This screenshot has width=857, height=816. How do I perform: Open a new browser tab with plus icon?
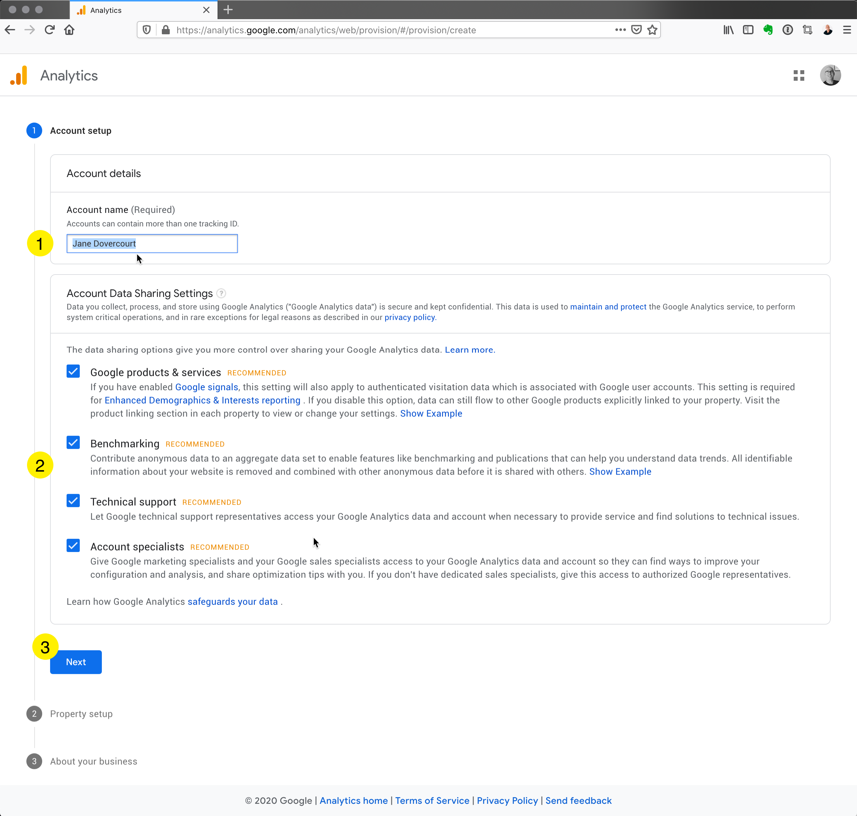[228, 10]
